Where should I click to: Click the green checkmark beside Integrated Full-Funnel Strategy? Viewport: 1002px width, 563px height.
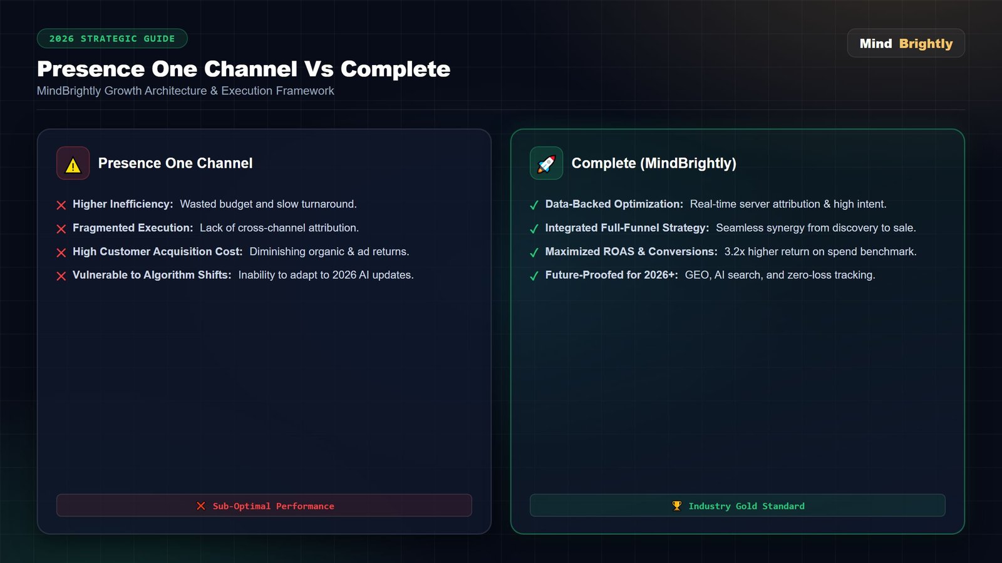[534, 229]
